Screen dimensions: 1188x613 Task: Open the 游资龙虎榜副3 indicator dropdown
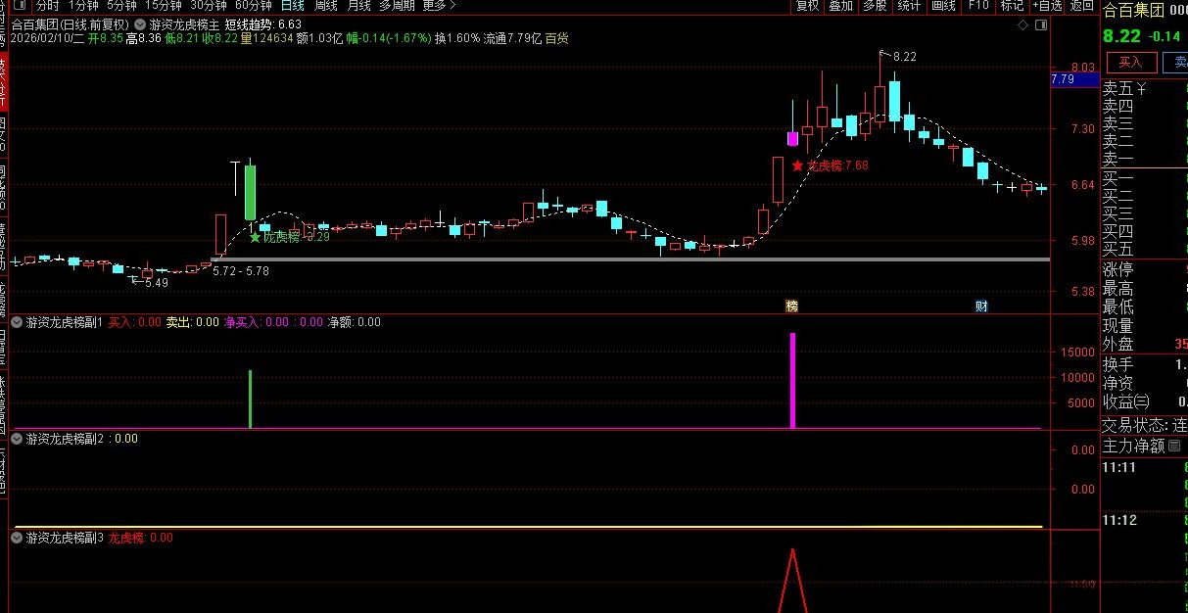coord(18,538)
